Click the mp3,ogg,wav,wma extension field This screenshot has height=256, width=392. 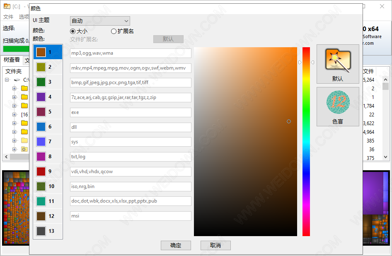click(x=131, y=53)
